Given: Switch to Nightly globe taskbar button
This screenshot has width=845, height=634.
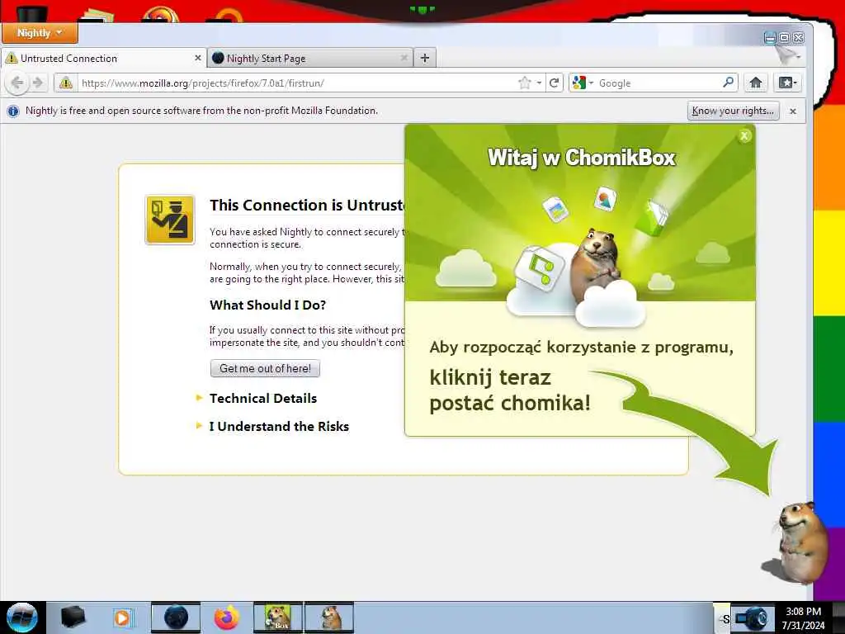Looking at the screenshot, I should (x=176, y=617).
